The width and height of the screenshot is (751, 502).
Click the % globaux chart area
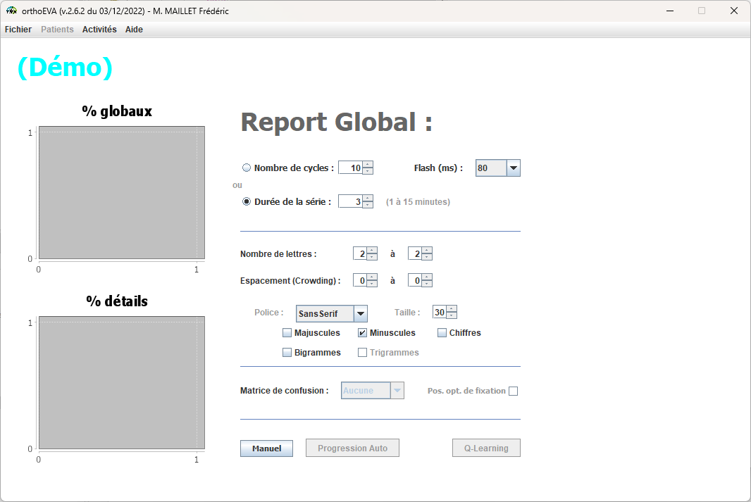121,193
